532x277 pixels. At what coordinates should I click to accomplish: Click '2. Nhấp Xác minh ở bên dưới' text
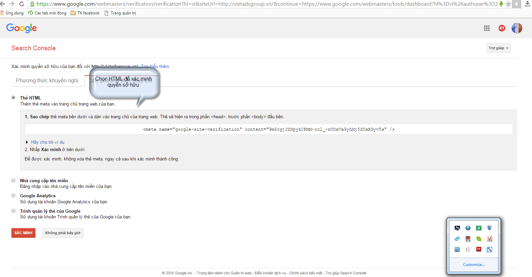[x=55, y=149]
